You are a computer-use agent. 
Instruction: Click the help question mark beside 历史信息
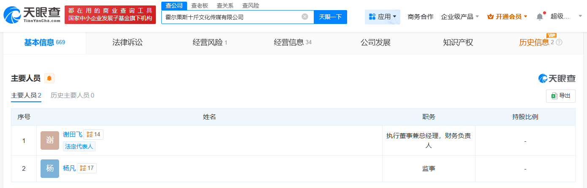[x=559, y=42]
